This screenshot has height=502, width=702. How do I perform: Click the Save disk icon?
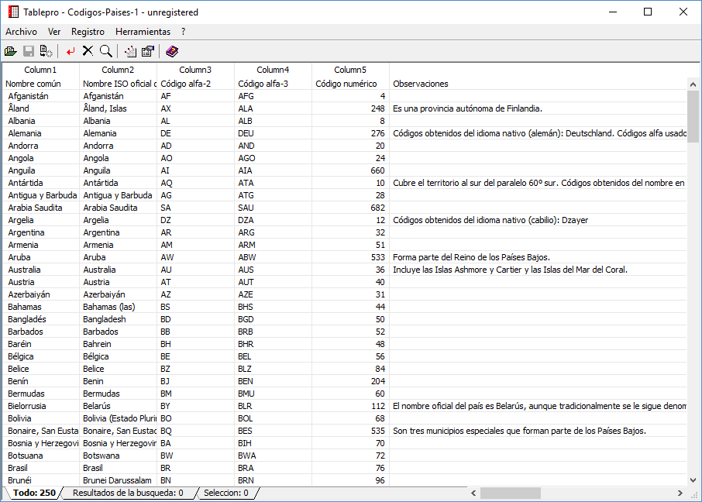(x=29, y=50)
